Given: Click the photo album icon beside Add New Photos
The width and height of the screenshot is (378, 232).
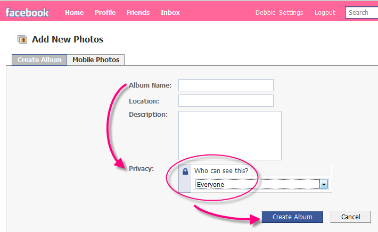Looking at the screenshot, I should click(x=22, y=39).
